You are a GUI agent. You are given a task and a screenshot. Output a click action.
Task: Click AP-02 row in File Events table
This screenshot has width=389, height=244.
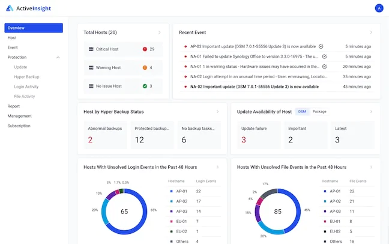coord(348,201)
